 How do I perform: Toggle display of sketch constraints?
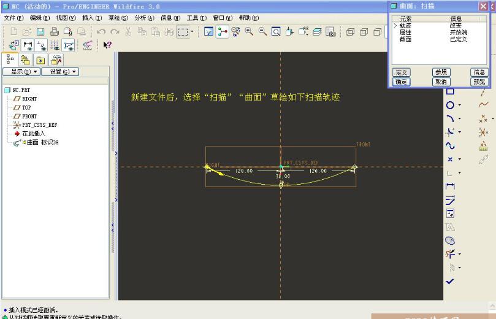coord(41,45)
